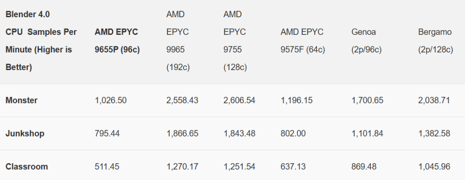Select Classroom value 1,251.54
Image resolution: width=465 pixels, height=180 pixels.
pyautogui.click(x=239, y=167)
